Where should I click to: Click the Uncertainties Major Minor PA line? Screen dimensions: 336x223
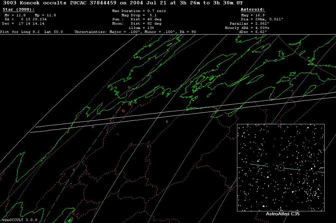(135, 32)
